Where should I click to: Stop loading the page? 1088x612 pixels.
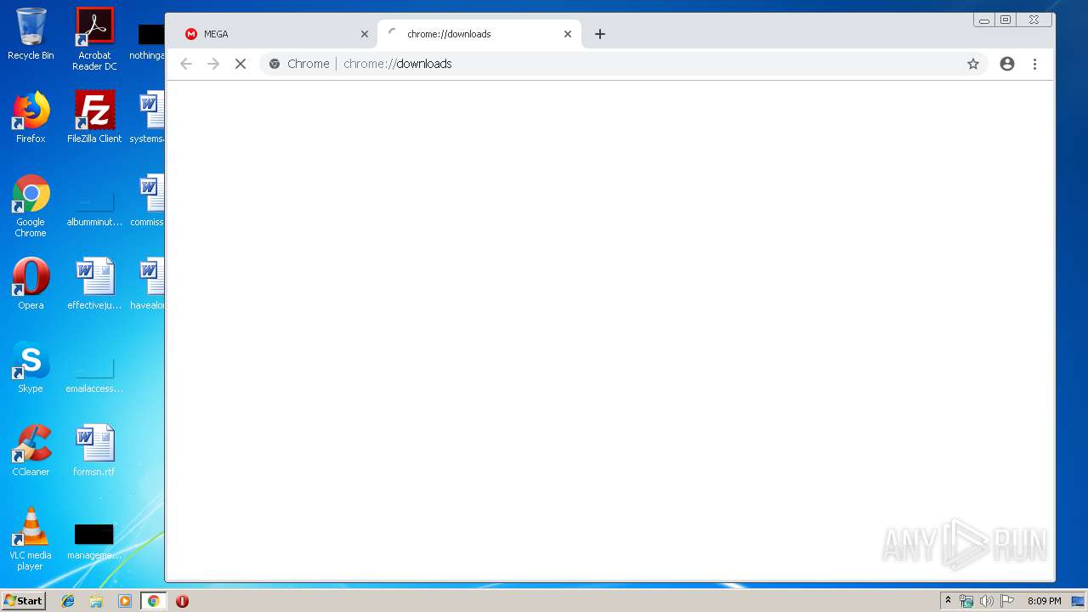[241, 64]
